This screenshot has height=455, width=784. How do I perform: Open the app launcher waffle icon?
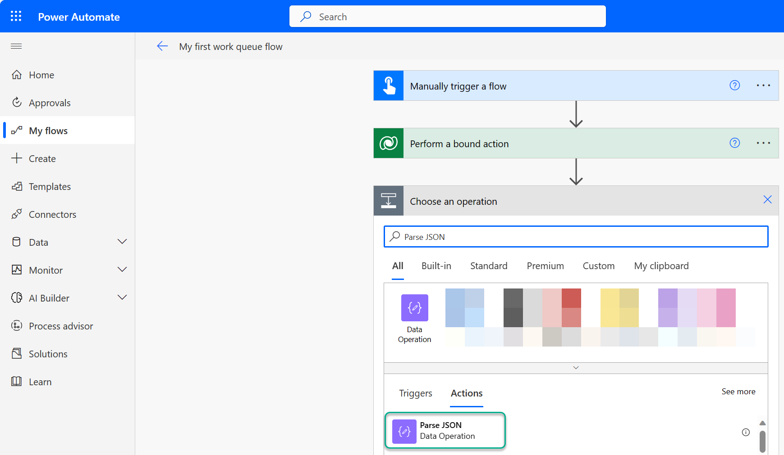click(16, 16)
